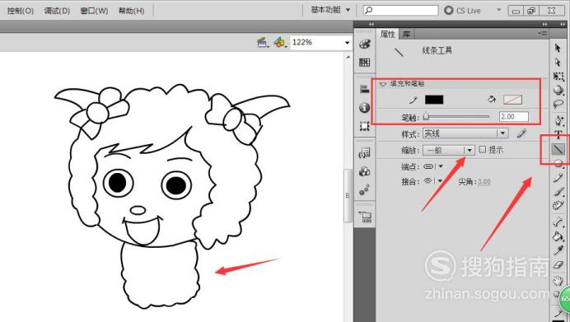The image size is (570, 322).
Task: Choose the Subselection tool
Action: [x=558, y=63]
